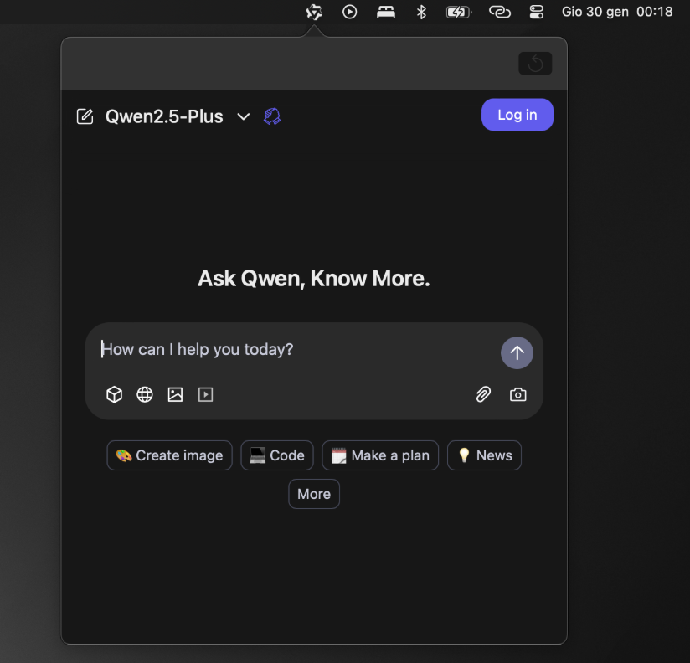The height and width of the screenshot is (663, 690).
Task: Take a screenshot with the camera icon
Action: (x=518, y=394)
